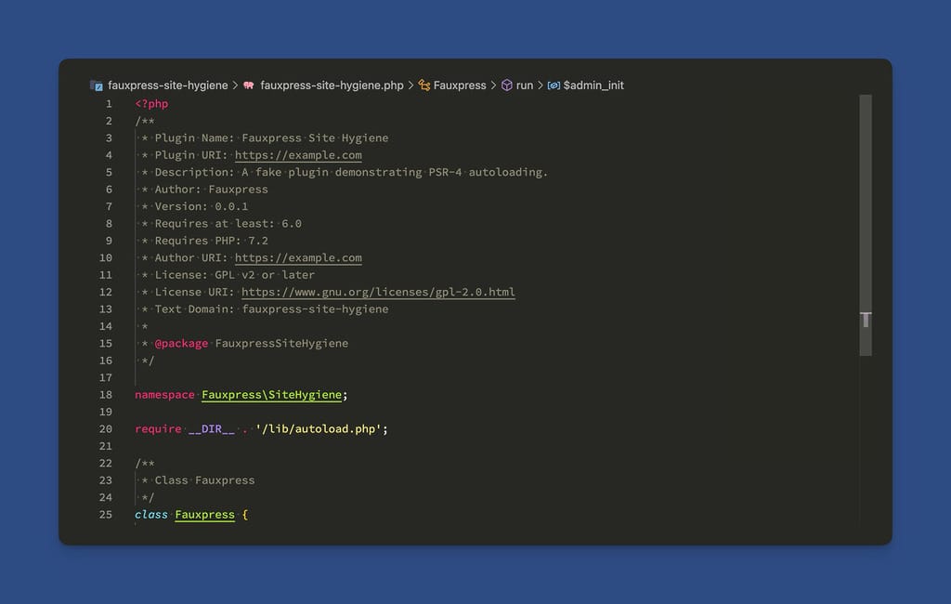
Task: Click the underlined Fauxpress\SiteHygiene namespace
Action: (272, 394)
